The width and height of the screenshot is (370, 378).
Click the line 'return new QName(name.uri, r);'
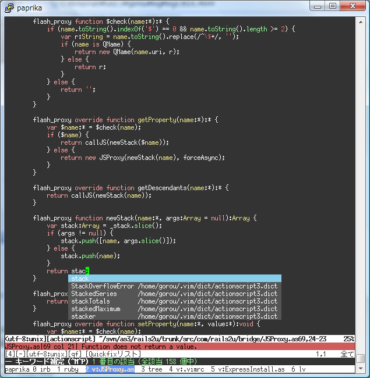[x=127, y=52]
